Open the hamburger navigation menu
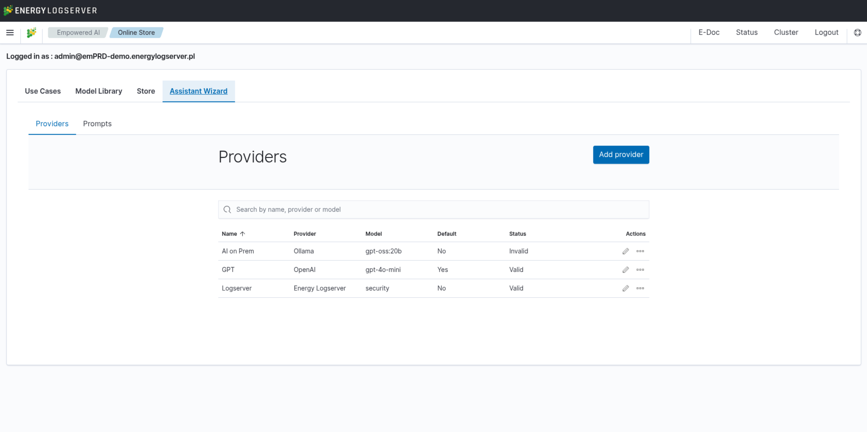 (10, 33)
